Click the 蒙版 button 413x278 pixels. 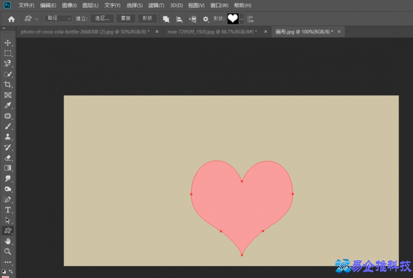(126, 19)
